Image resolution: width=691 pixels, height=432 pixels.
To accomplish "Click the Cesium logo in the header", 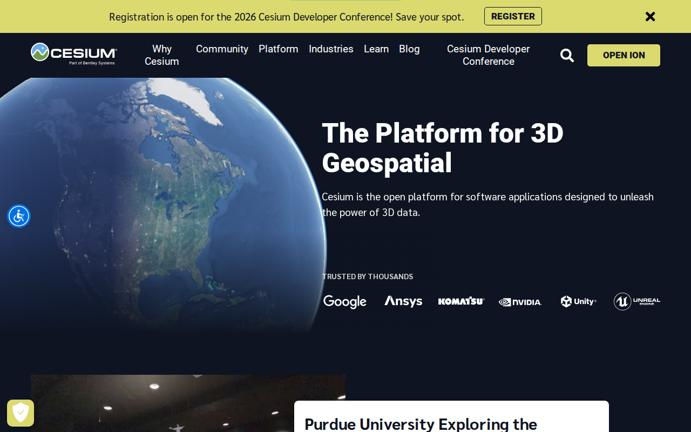I will click(x=74, y=54).
